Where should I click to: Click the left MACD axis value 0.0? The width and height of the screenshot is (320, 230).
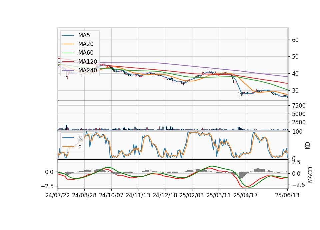pos(49,172)
